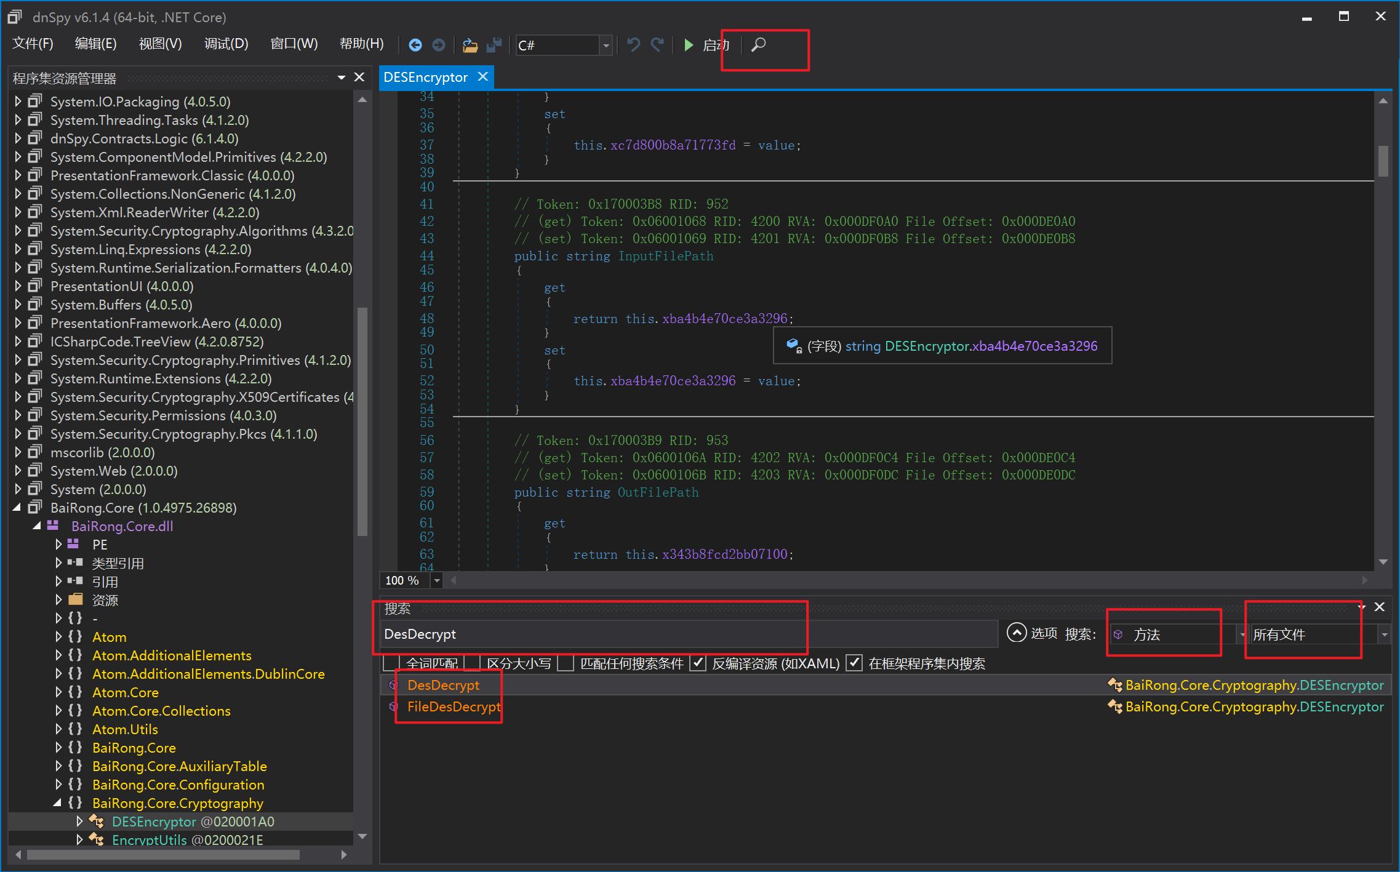This screenshot has width=1400, height=872.
Task: Open the 100 % zoom dropdown
Action: tap(436, 580)
